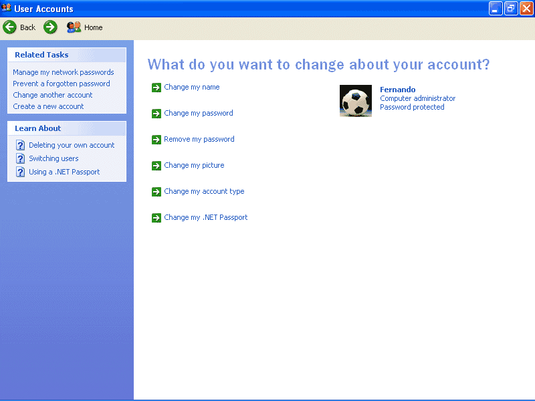Click the green Forward arrow icon
The image size is (535, 401).
[x=49, y=27]
